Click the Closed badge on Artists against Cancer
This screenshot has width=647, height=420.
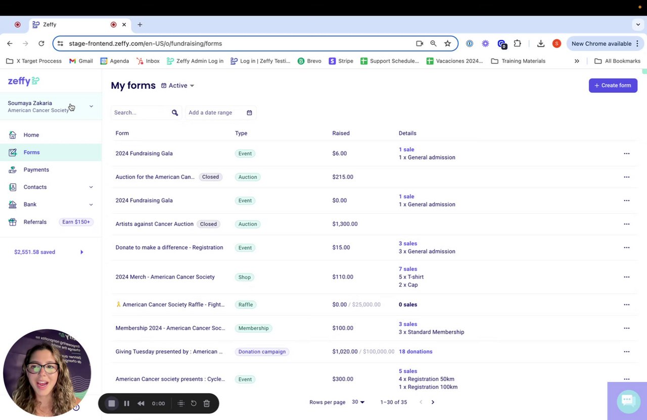(x=208, y=224)
